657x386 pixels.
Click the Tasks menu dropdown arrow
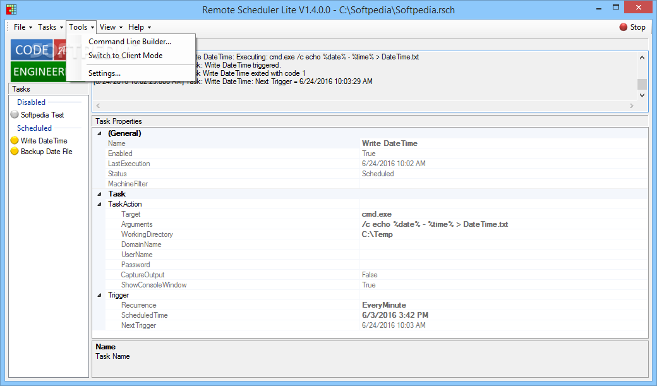click(61, 28)
